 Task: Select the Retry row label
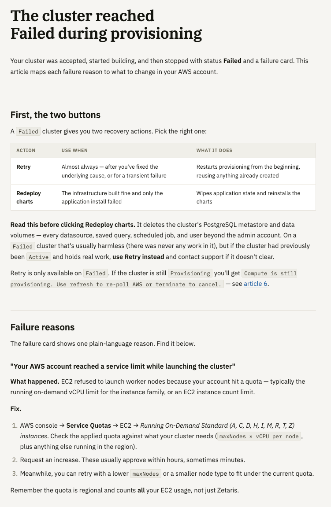point(23,167)
